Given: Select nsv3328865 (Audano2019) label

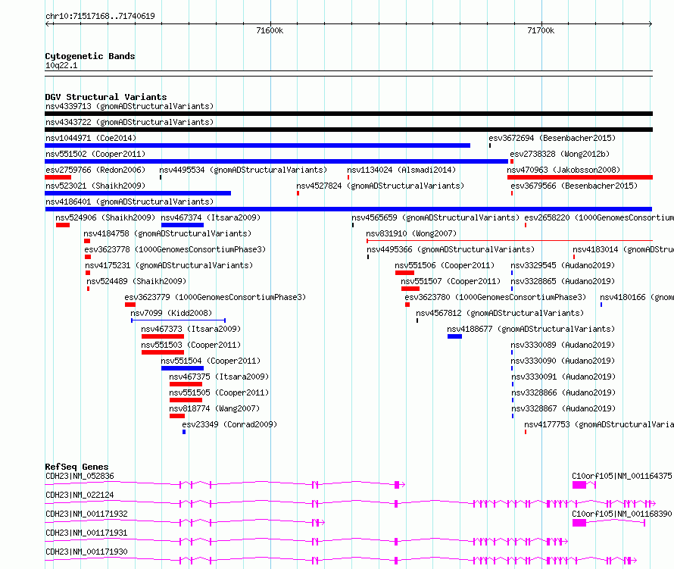Looking at the screenshot, I should click(563, 281).
